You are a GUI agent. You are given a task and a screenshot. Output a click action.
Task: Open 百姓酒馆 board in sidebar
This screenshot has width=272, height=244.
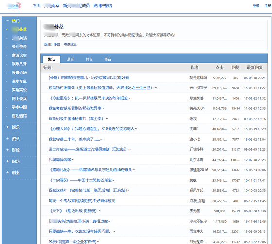click(x=19, y=116)
